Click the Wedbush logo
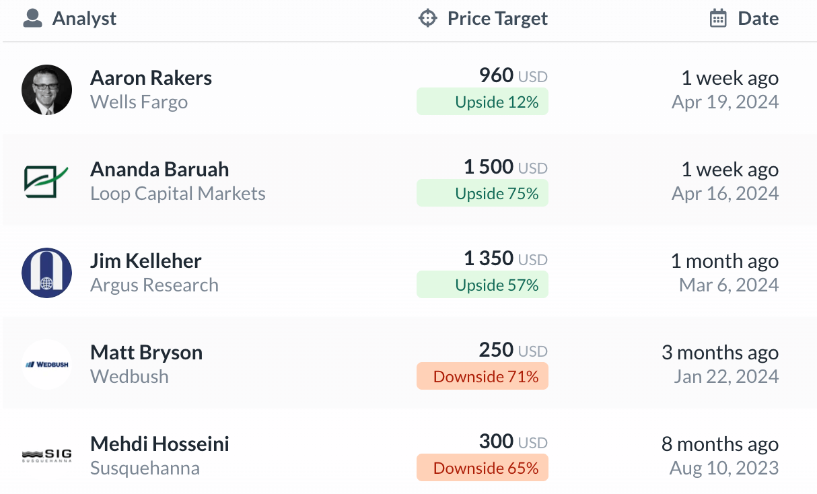Viewport: 817px width, 494px height. 46,364
